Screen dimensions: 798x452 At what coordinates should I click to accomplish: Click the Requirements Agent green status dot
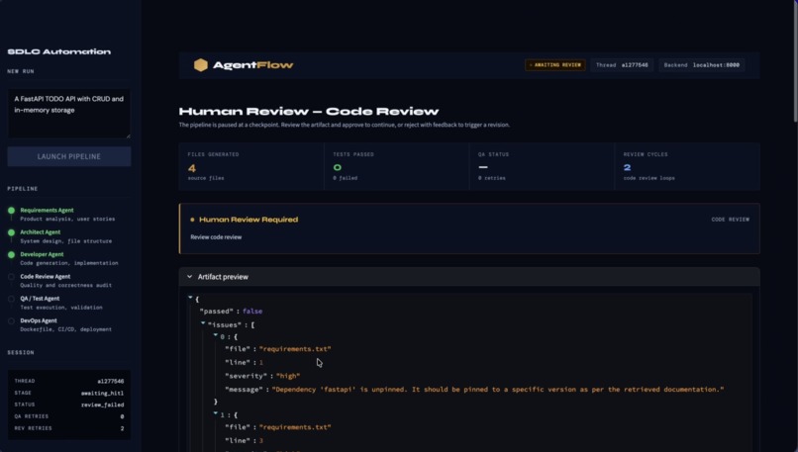click(11, 210)
